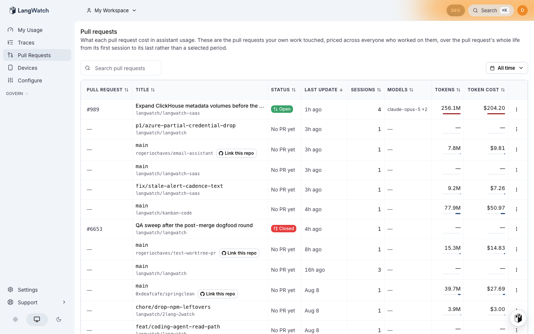Open the user avatar D menu
The width and height of the screenshot is (534, 334).
pos(523,10)
